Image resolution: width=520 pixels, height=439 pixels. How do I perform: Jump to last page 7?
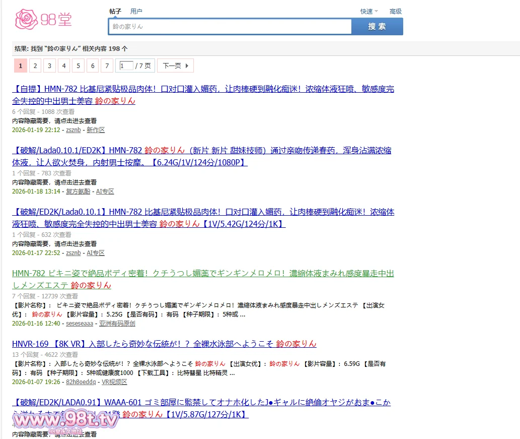click(x=107, y=66)
